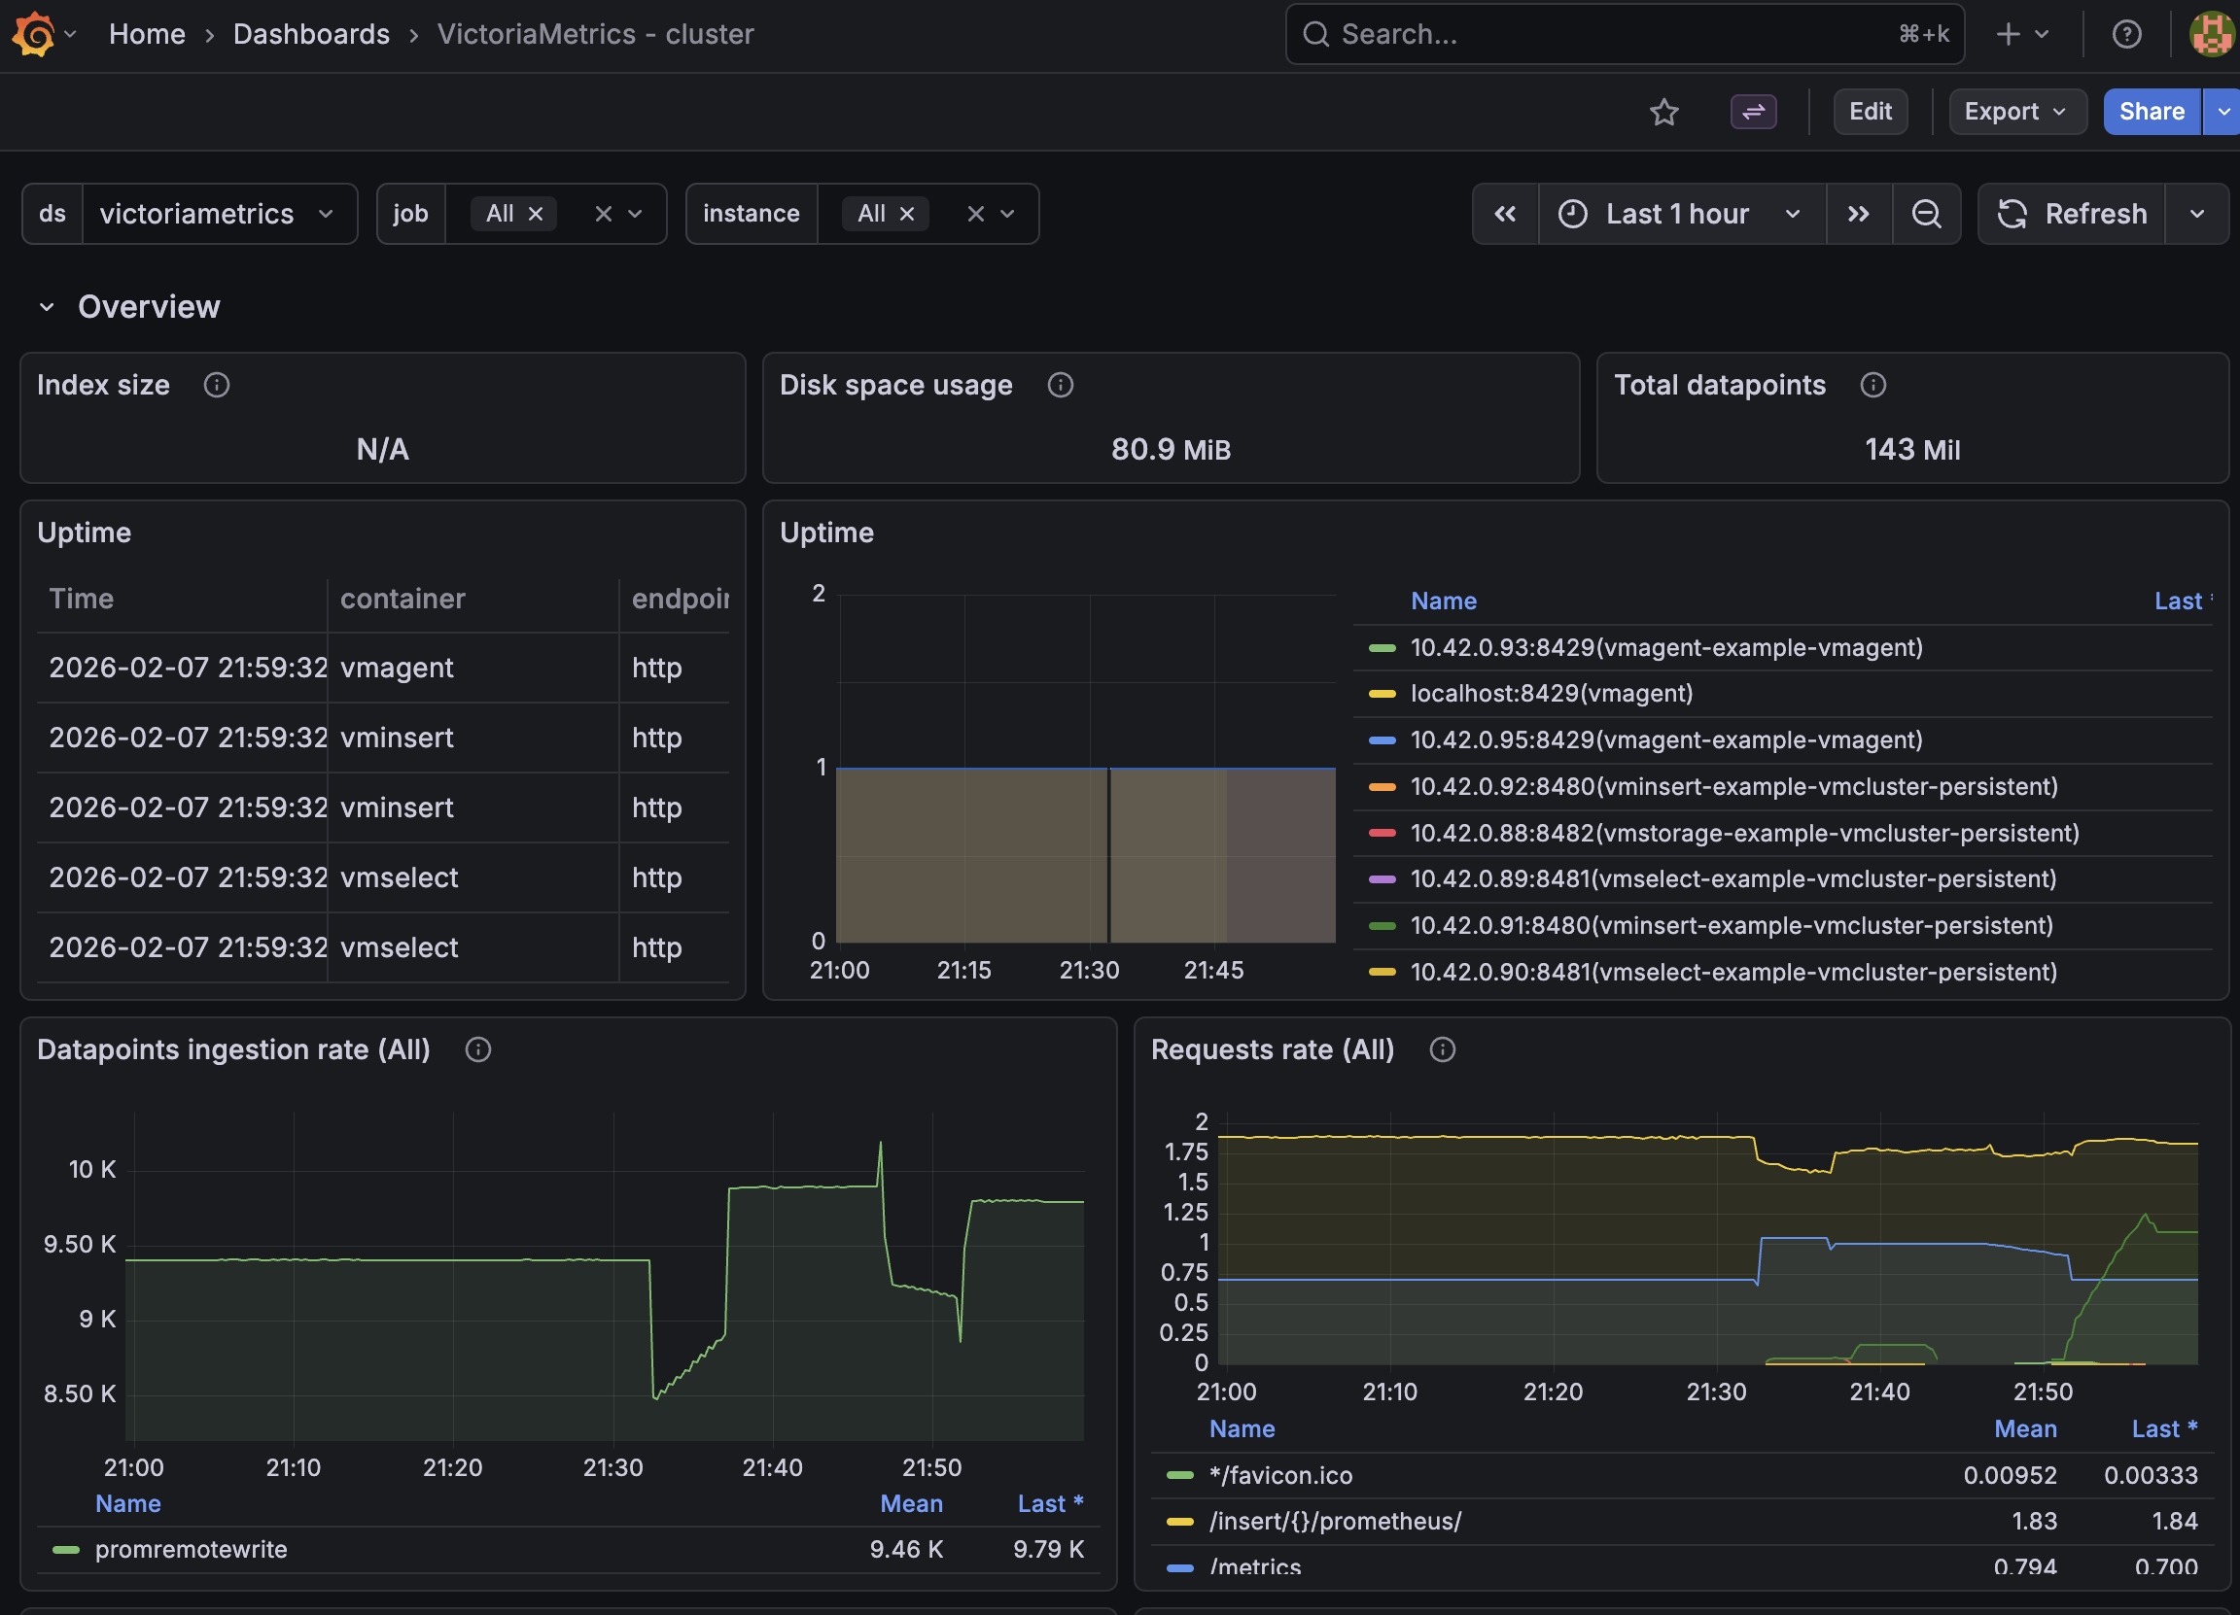The height and width of the screenshot is (1615, 2240).
Task: Click the Edit dashboard button
Action: (1870, 112)
